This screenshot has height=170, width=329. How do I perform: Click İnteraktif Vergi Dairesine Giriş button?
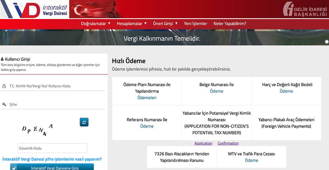click(52, 167)
